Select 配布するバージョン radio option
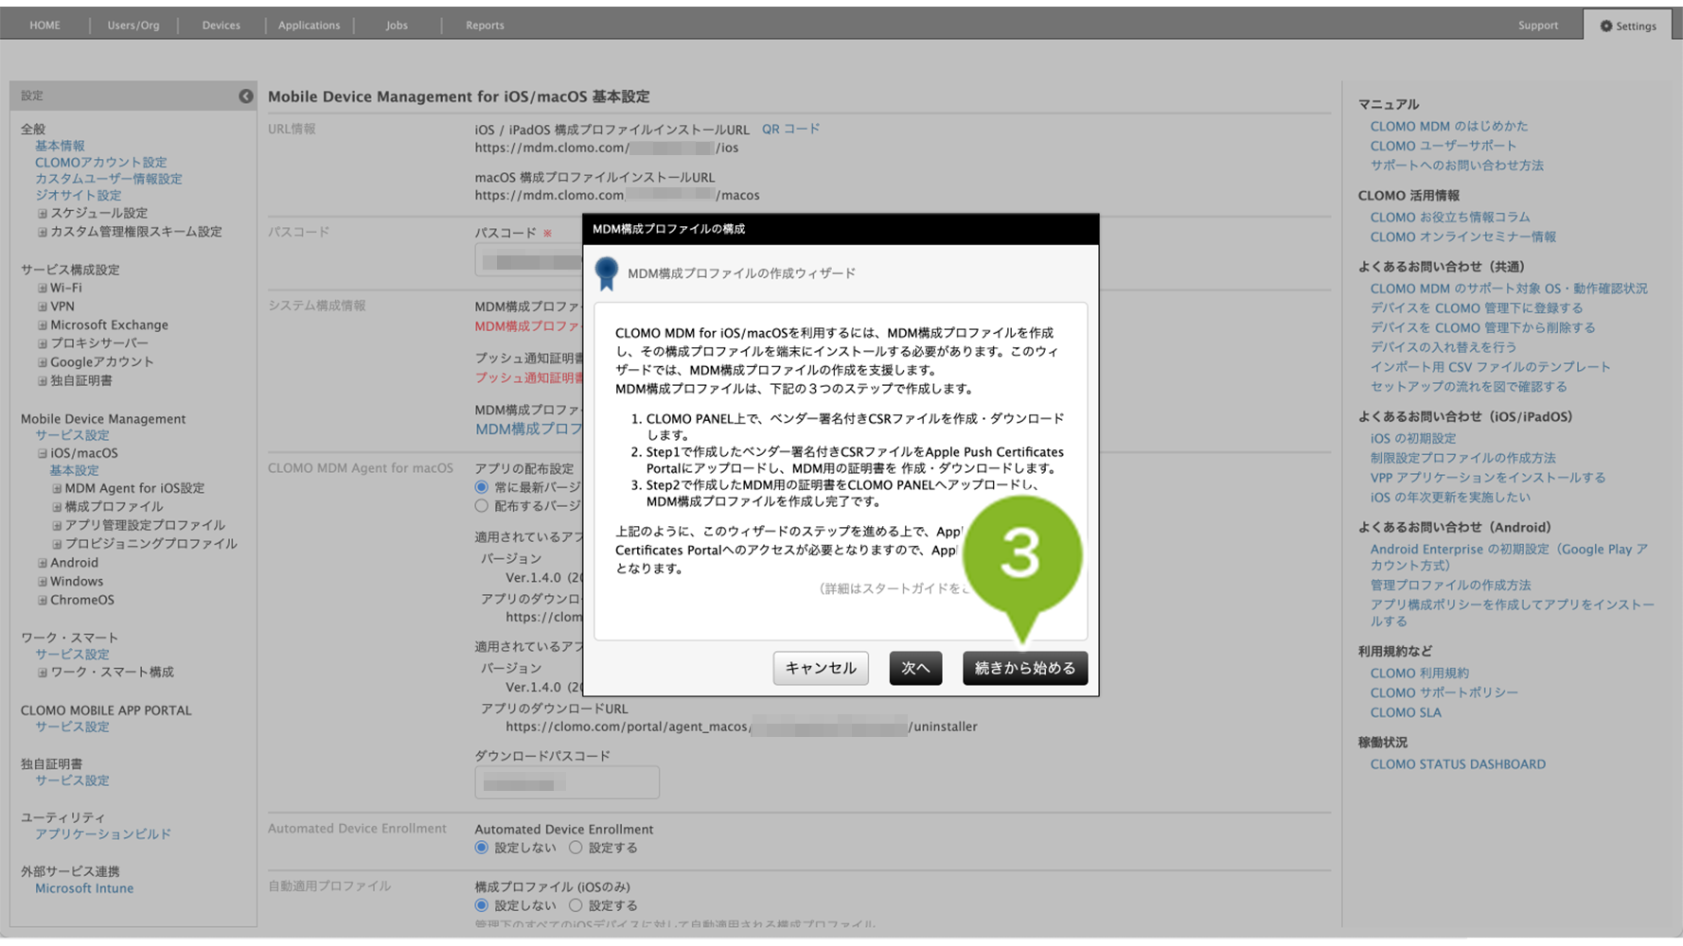 click(482, 506)
